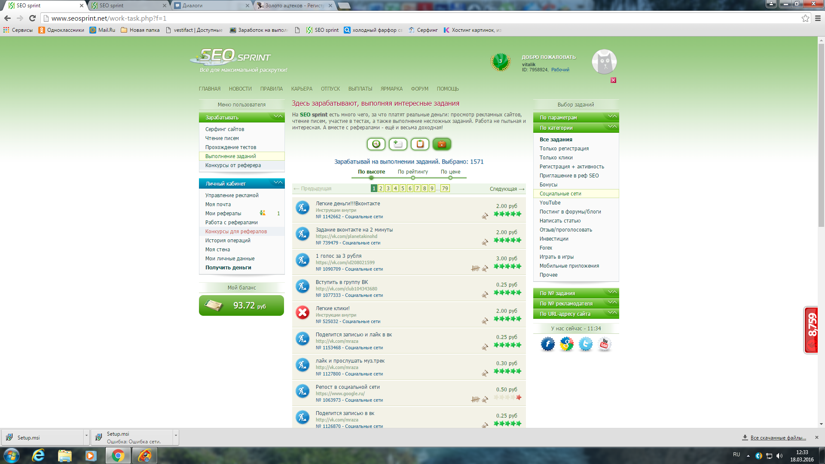This screenshot has height=464, width=825.
Task: Open the ВЫПЛАТЫ menu item
Action: pyautogui.click(x=360, y=89)
